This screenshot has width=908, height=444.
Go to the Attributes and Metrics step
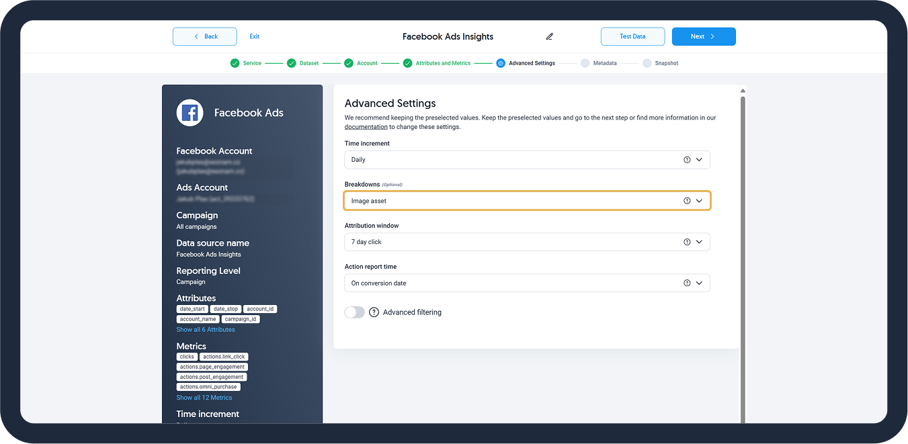(442, 63)
